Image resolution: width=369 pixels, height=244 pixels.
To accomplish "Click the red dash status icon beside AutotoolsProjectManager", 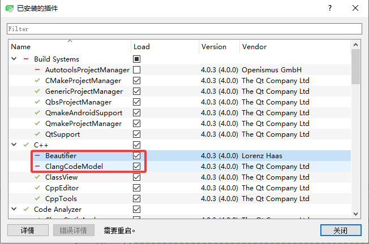I will pyautogui.click(x=37, y=69).
